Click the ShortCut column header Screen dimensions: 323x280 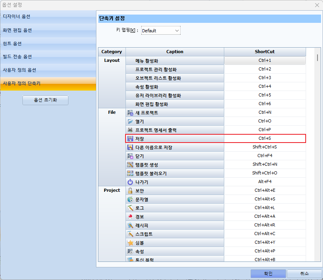(x=265, y=52)
